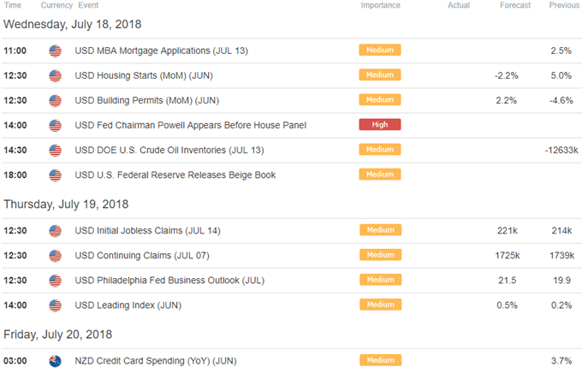Open USD Housing Starts (MoM) (JUN) event
Screen dimensions: 582x373
pos(144,76)
